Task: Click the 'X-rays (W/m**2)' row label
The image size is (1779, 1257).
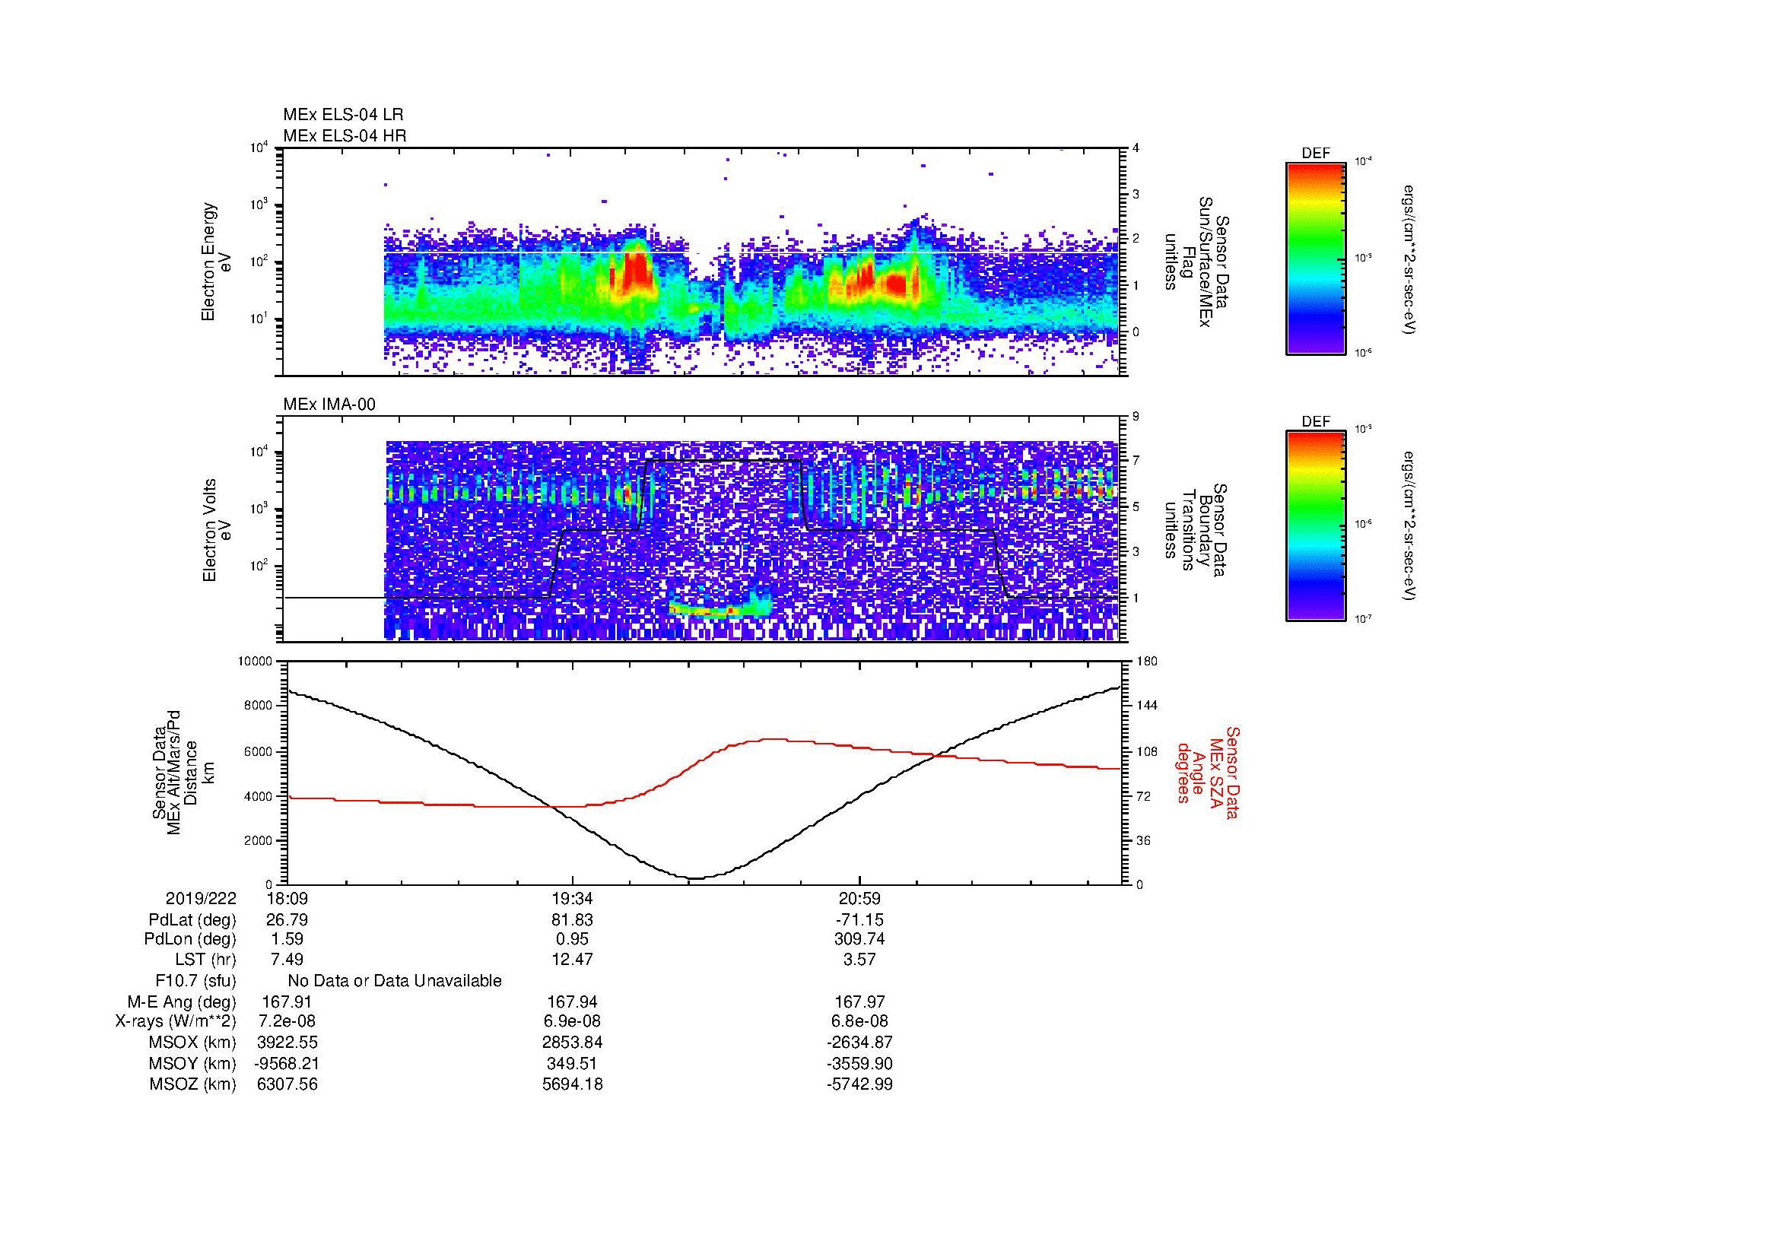Action: pos(176,1022)
